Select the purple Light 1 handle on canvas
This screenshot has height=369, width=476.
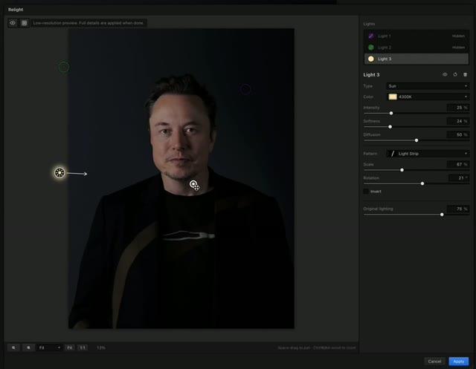pyautogui.click(x=245, y=89)
